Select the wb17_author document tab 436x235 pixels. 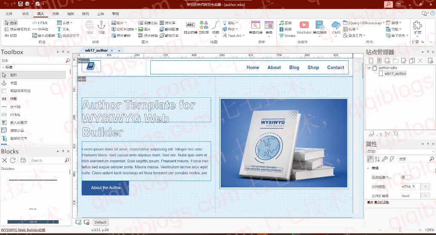point(97,51)
